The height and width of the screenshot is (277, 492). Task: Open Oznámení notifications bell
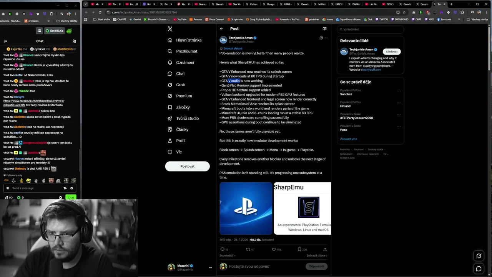170,62
